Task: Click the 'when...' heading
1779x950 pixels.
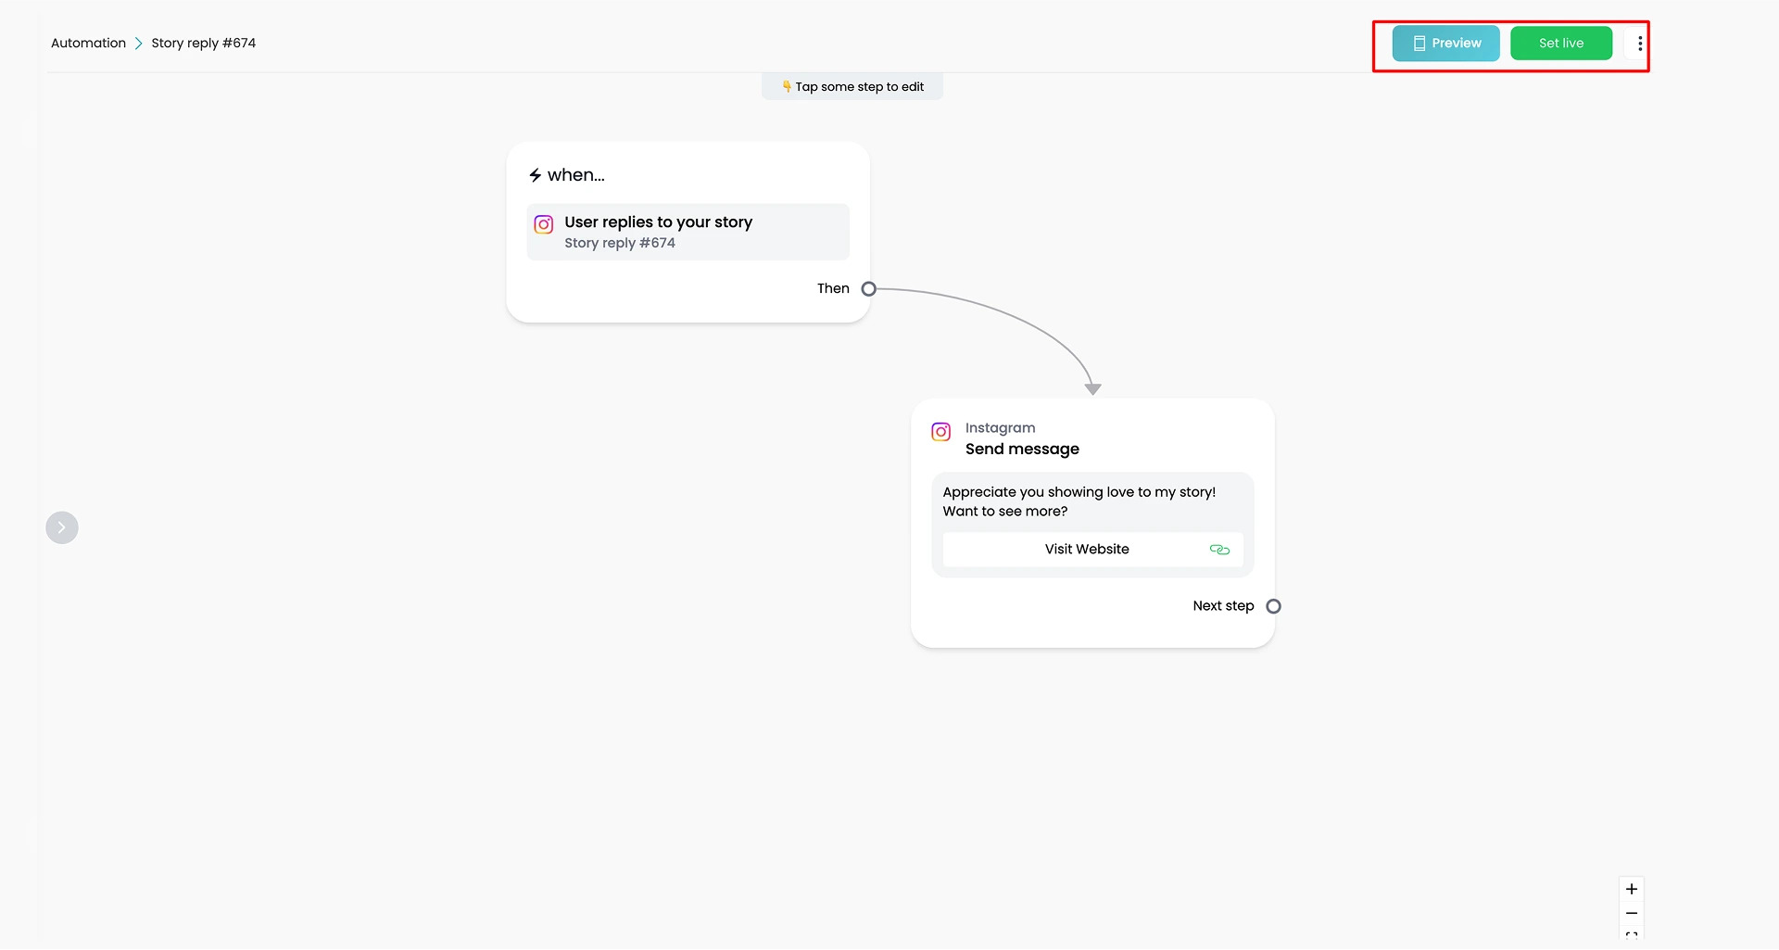Action: pyautogui.click(x=575, y=175)
